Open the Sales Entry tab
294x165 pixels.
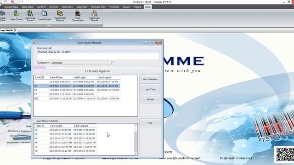82,7
